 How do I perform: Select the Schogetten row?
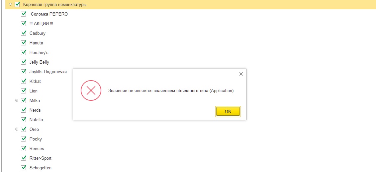(40, 168)
